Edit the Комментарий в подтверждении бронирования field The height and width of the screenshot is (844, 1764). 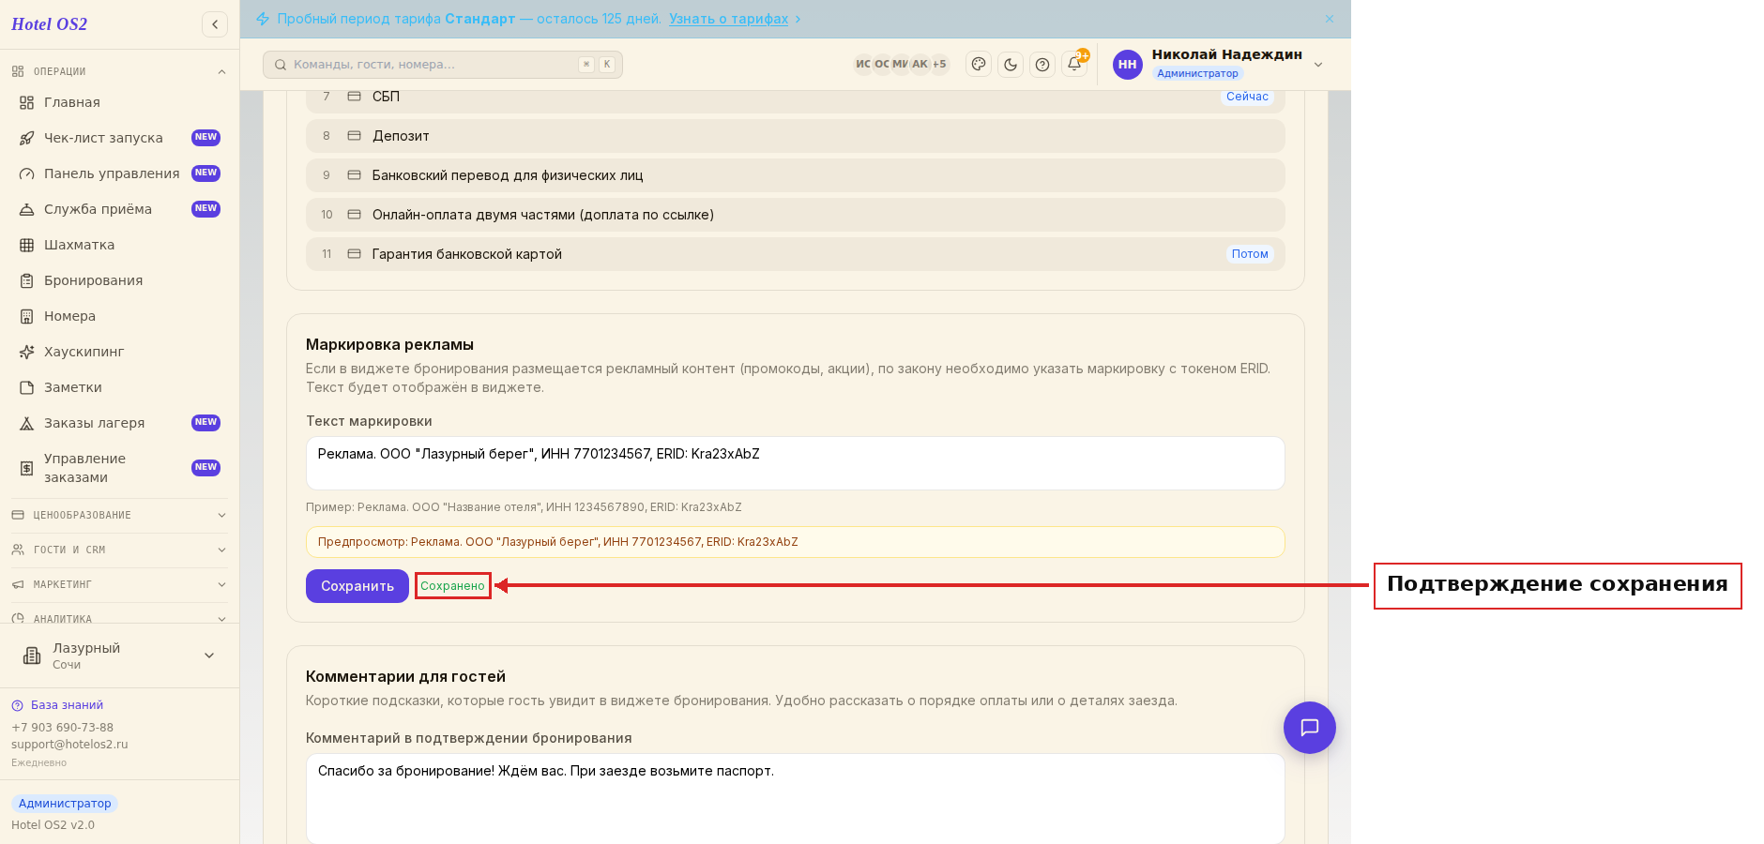tap(796, 798)
